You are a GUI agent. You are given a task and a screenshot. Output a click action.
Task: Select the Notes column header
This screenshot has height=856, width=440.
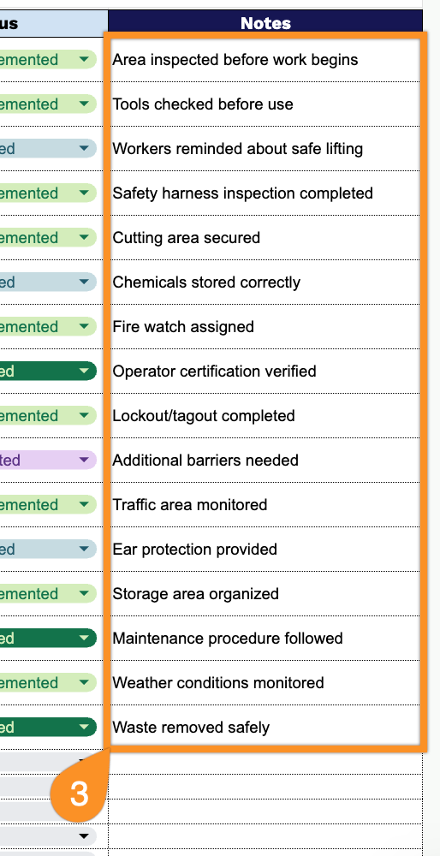point(265,23)
